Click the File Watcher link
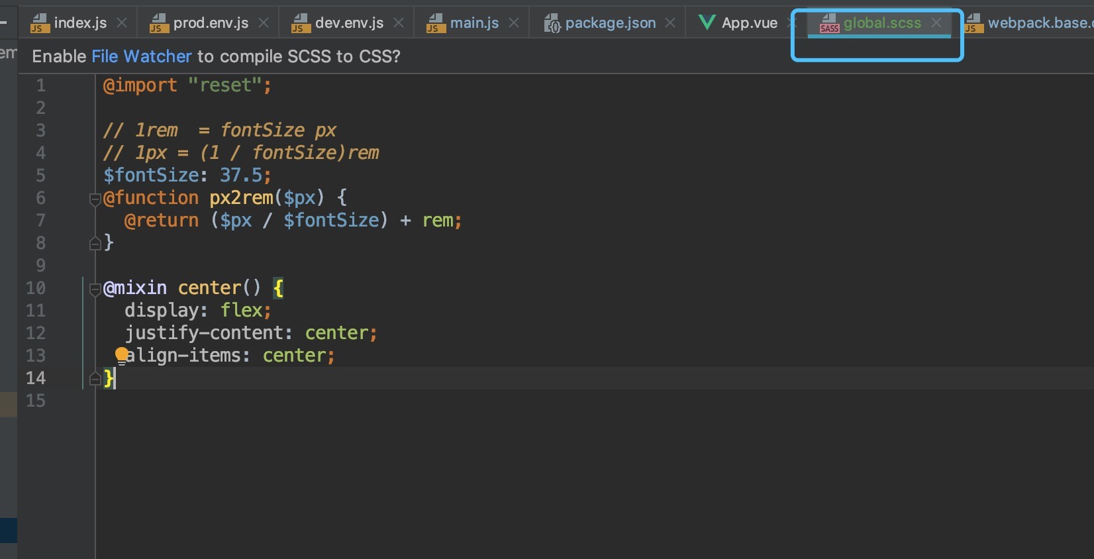This screenshot has width=1094, height=559. click(x=141, y=56)
